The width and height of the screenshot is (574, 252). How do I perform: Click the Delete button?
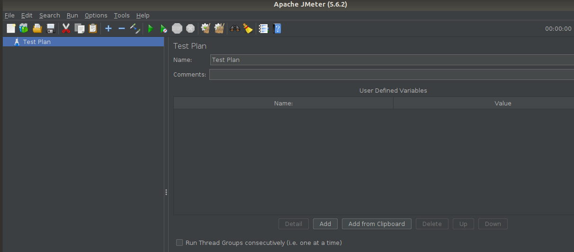coord(432,224)
